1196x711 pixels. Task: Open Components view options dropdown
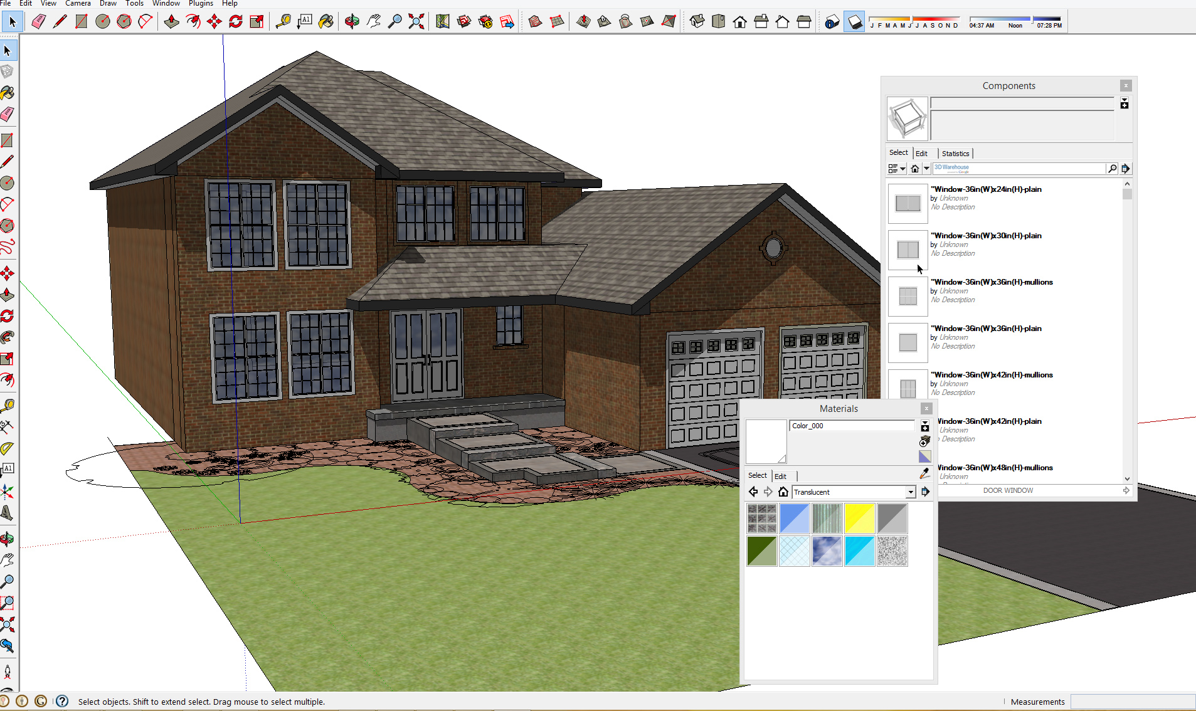click(x=897, y=168)
